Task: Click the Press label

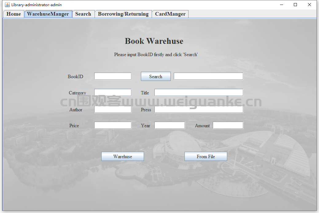Action: point(146,110)
